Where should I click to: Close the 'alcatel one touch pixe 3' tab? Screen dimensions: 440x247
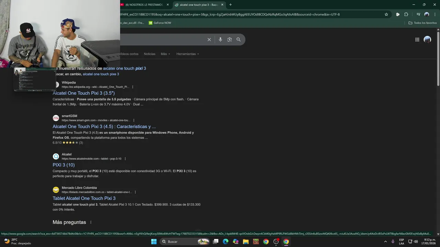[222, 4]
